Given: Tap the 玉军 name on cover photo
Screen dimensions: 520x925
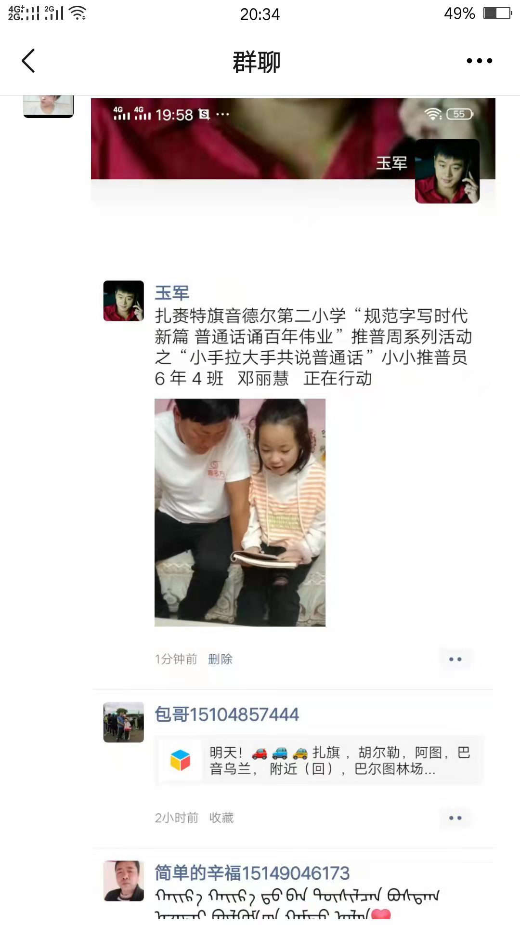Looking at the screenshot, I should pyautogui.click(x=391, y=163).
